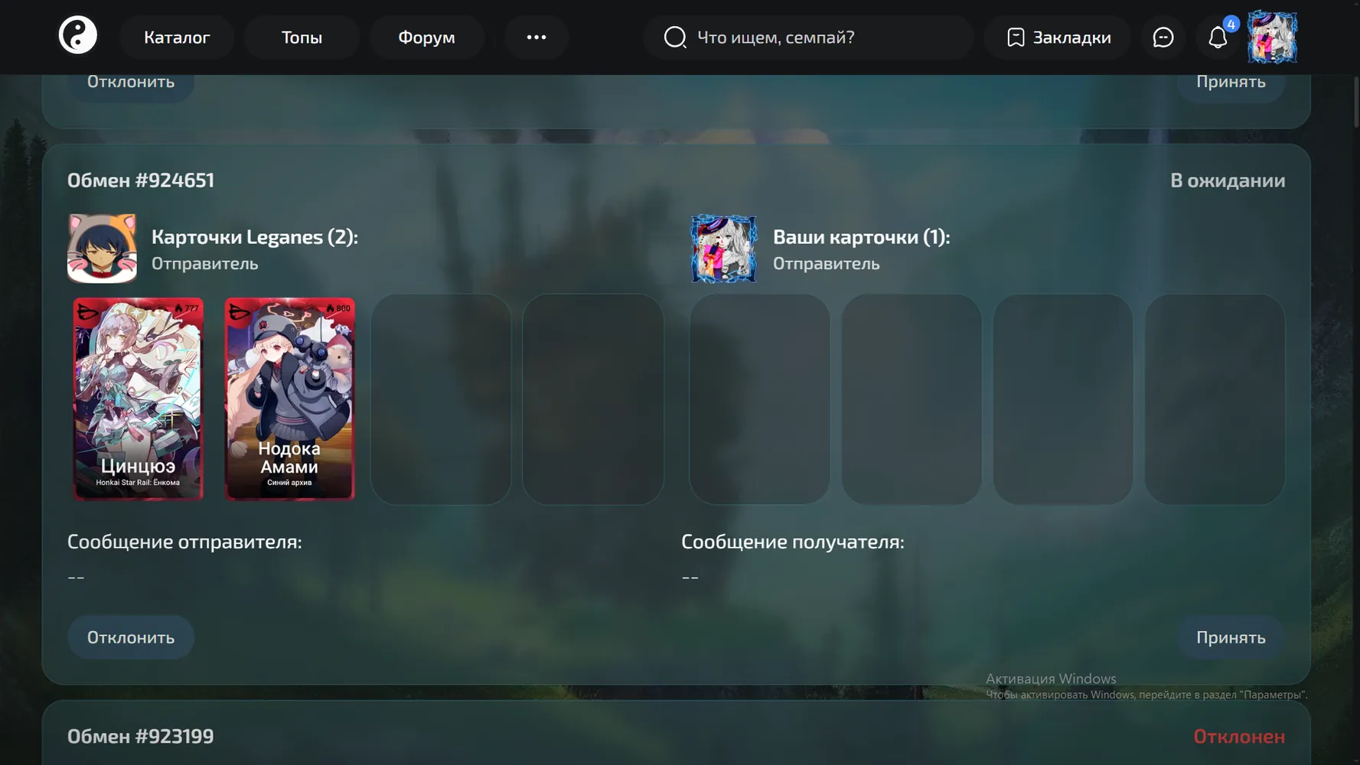Open the Каталог menu

177,37
